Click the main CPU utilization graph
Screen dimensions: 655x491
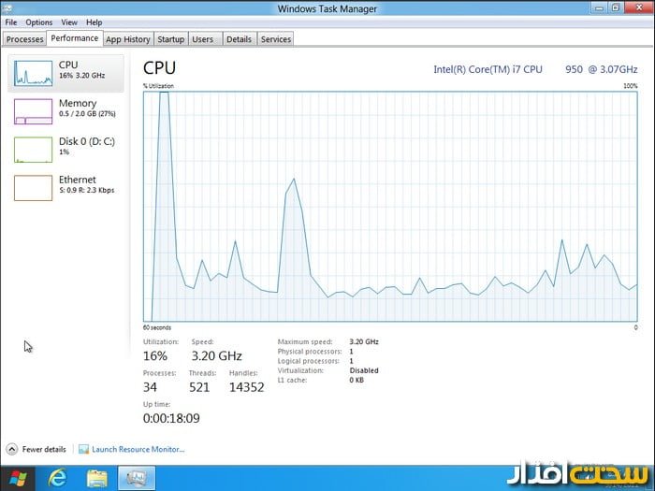point(390,207)
